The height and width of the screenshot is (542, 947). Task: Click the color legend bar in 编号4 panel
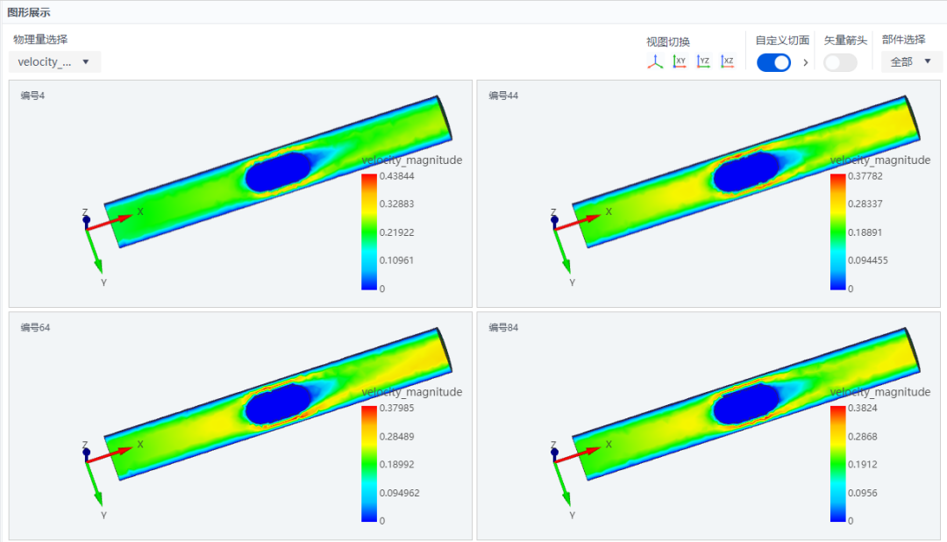point(369,232)
